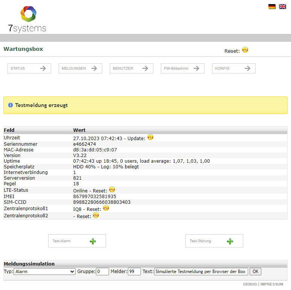Click the Wert column header
This screenshot has width=291, height=290.
click(x=79, y=130)
